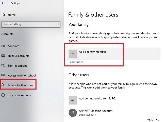This screenshot has height=122, width=165.
Task: Click the plus icon for Add someone else
Action: (73, 100)
